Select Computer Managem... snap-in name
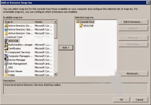This screenshot has height=105, width=151. click(20, 56)
